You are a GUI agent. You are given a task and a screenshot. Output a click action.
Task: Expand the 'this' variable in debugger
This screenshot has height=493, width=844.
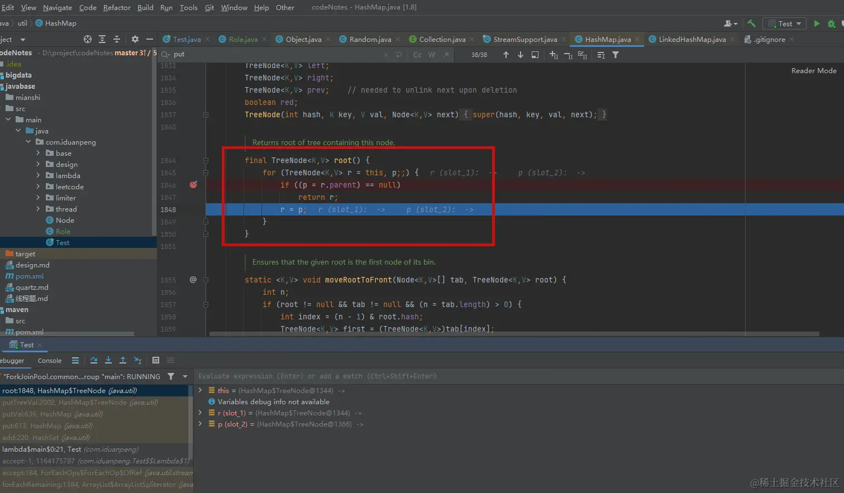click(x=201, y=390)
